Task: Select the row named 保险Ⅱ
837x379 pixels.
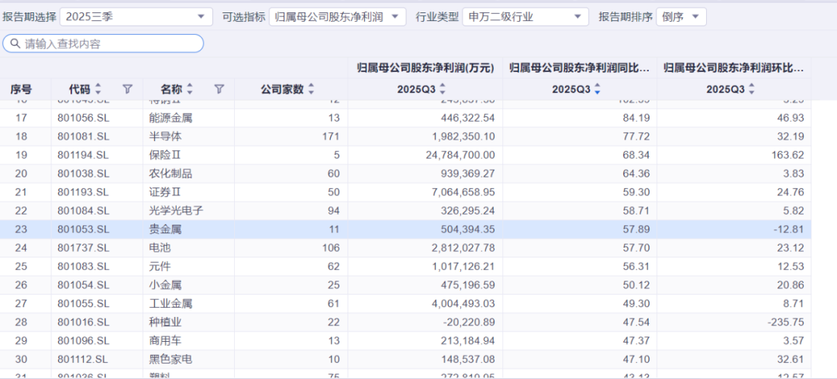Action: coord(405,155)
